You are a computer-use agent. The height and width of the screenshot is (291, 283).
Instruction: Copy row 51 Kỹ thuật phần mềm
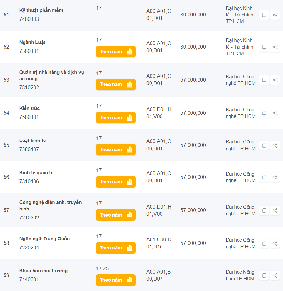point(264,15)
